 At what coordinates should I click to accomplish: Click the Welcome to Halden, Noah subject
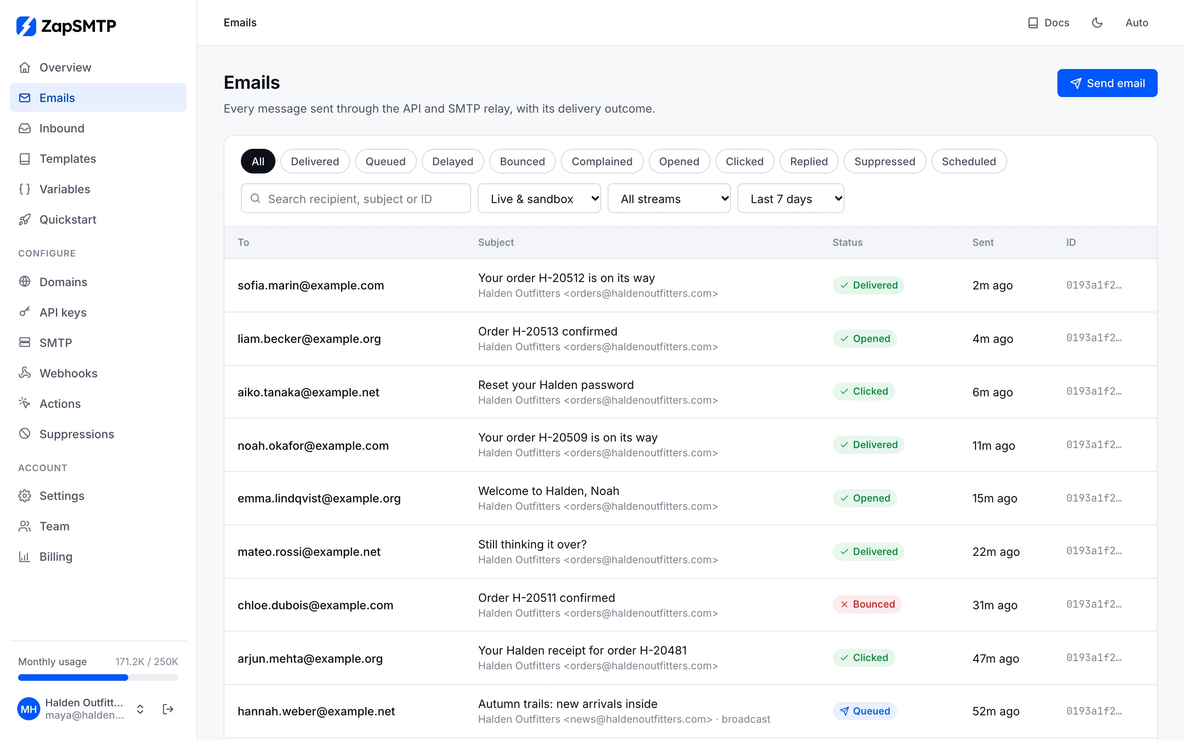(548, 491)
